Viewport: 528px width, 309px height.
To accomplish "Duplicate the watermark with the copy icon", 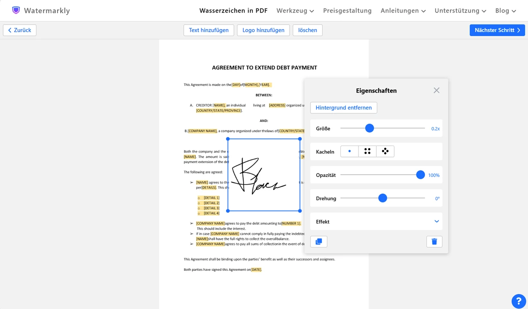I will coord(319,242).
